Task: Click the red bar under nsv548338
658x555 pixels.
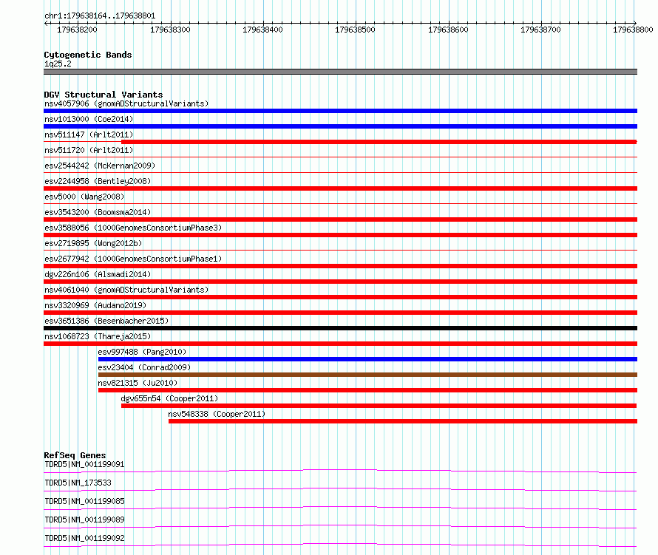Action: (x=403, y=421)
